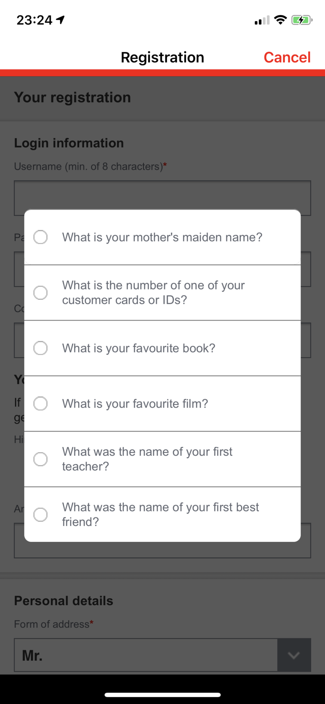The height and width of the screenshot is (704, 325).
Task: Pick "What was the name of your first teacher?"
Action: click(x=147, y=459)
